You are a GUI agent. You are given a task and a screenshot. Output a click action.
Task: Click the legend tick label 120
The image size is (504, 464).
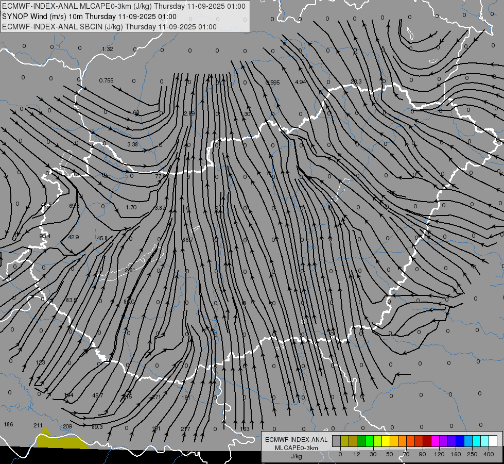439,454
